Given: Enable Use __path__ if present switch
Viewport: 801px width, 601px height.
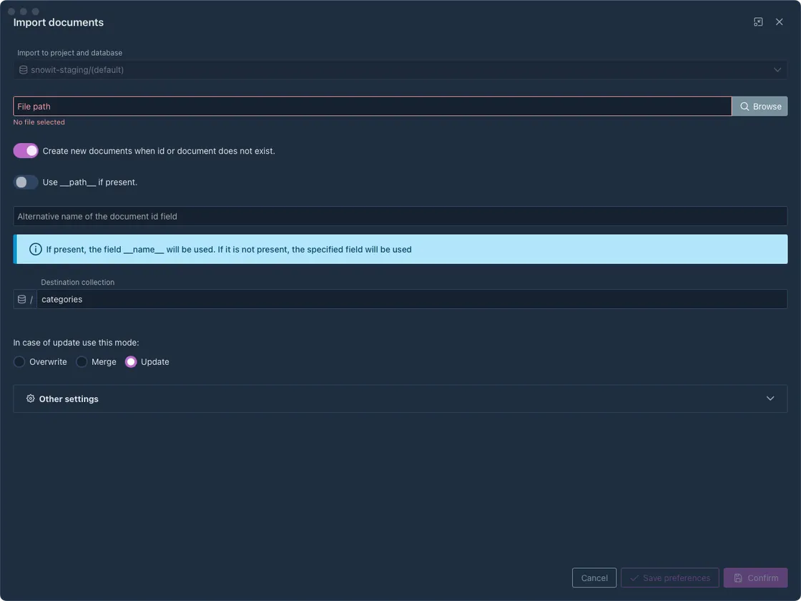Looking at the screenshot, I should (26, 182).
